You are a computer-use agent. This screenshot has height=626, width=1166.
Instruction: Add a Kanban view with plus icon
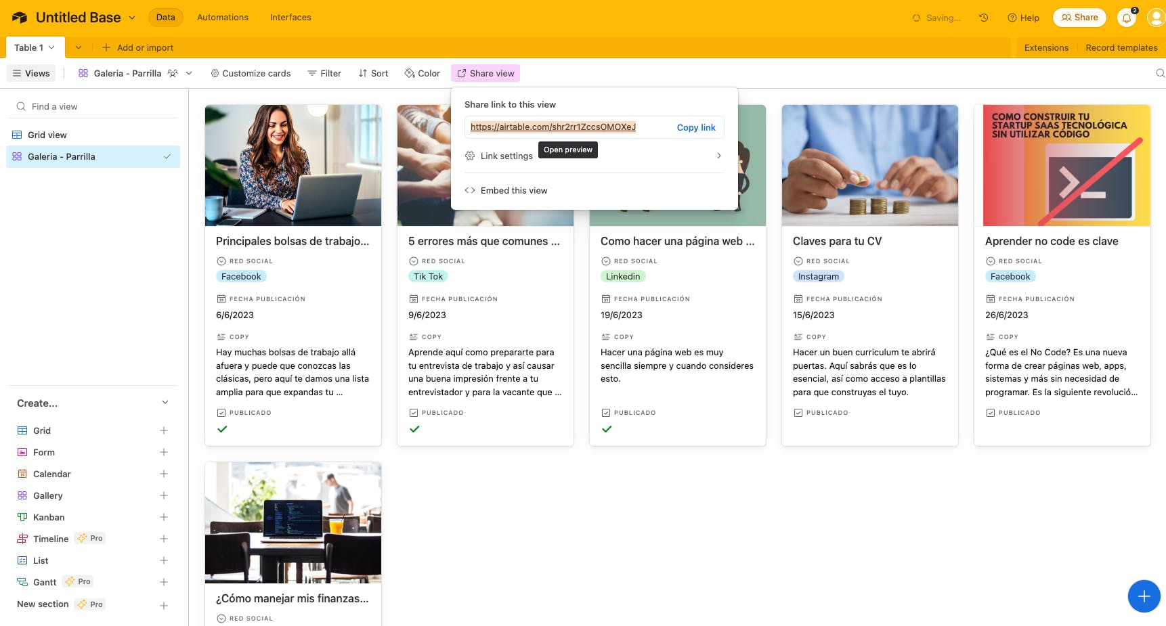click(164, 517)
